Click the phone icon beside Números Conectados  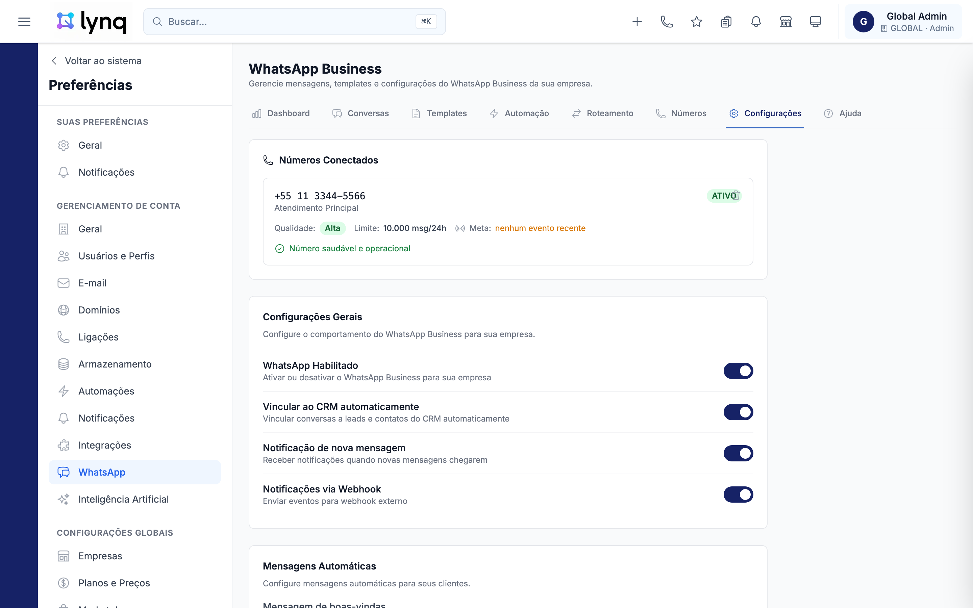click(268, 160)
